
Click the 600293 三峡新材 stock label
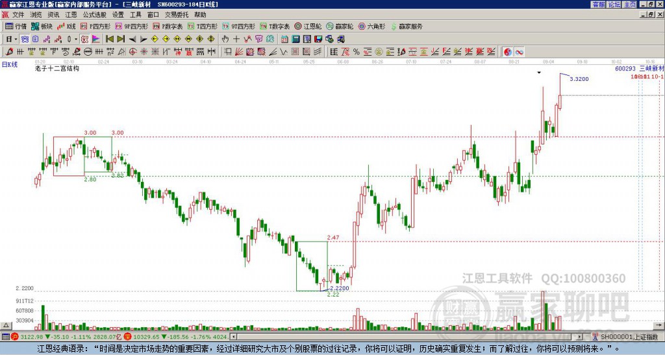click(640, 68)
